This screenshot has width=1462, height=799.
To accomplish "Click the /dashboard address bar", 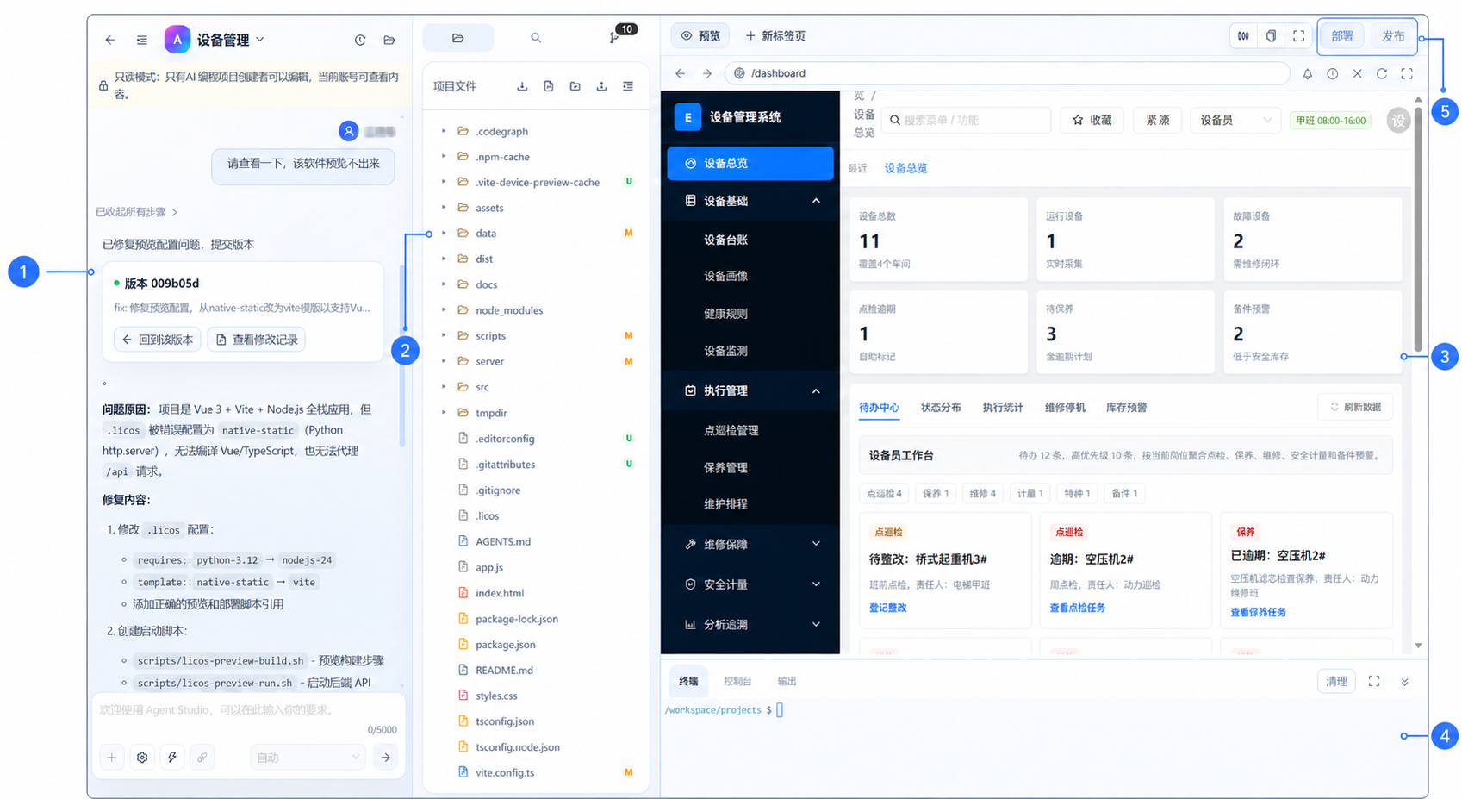I will (1007, 74).
